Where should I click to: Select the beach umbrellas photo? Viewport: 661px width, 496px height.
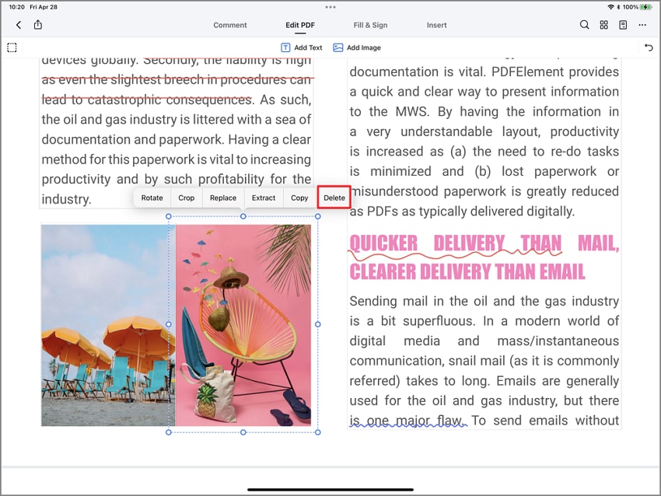[108, 325]
